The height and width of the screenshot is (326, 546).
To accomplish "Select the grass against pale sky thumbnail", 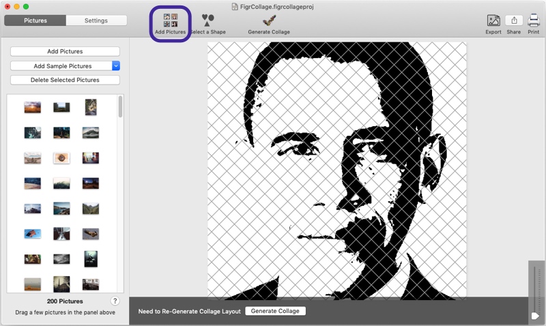I will pyautogui.click(x=61, y=183).
